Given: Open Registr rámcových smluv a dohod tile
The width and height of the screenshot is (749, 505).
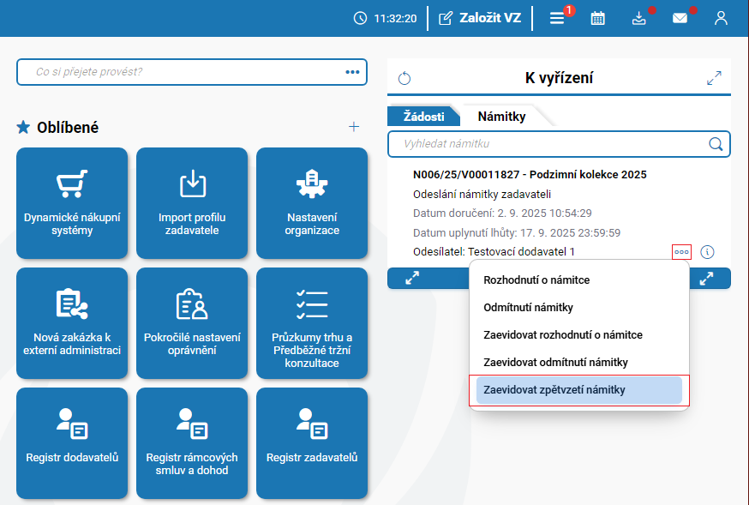Looking at the screenshot, I should click(x=192, y=443).
